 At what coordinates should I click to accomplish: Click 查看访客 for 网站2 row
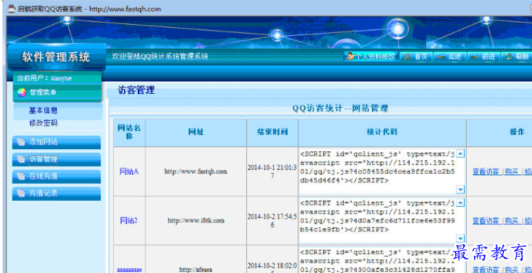tap(486, 221)
